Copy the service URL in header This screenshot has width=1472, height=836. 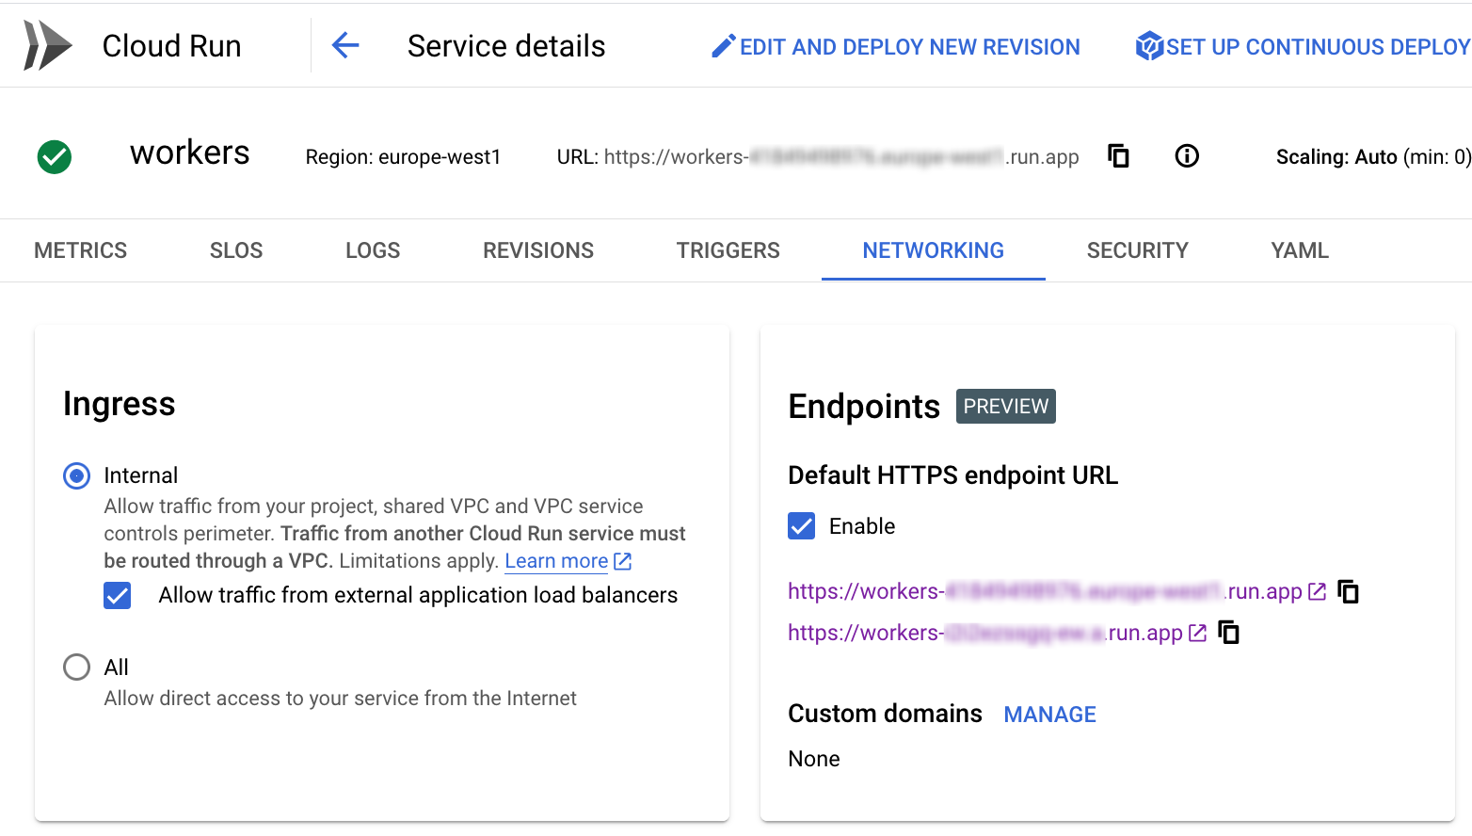pyautogui.click(x=1118, y=156)
